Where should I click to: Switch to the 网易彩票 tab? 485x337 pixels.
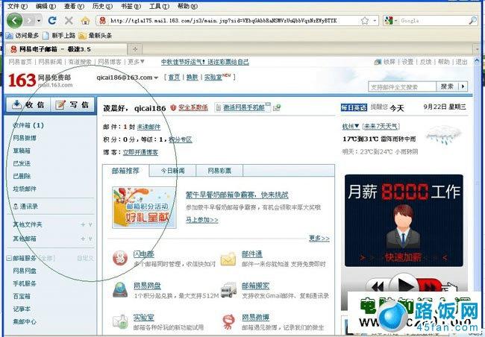[219, 171]
